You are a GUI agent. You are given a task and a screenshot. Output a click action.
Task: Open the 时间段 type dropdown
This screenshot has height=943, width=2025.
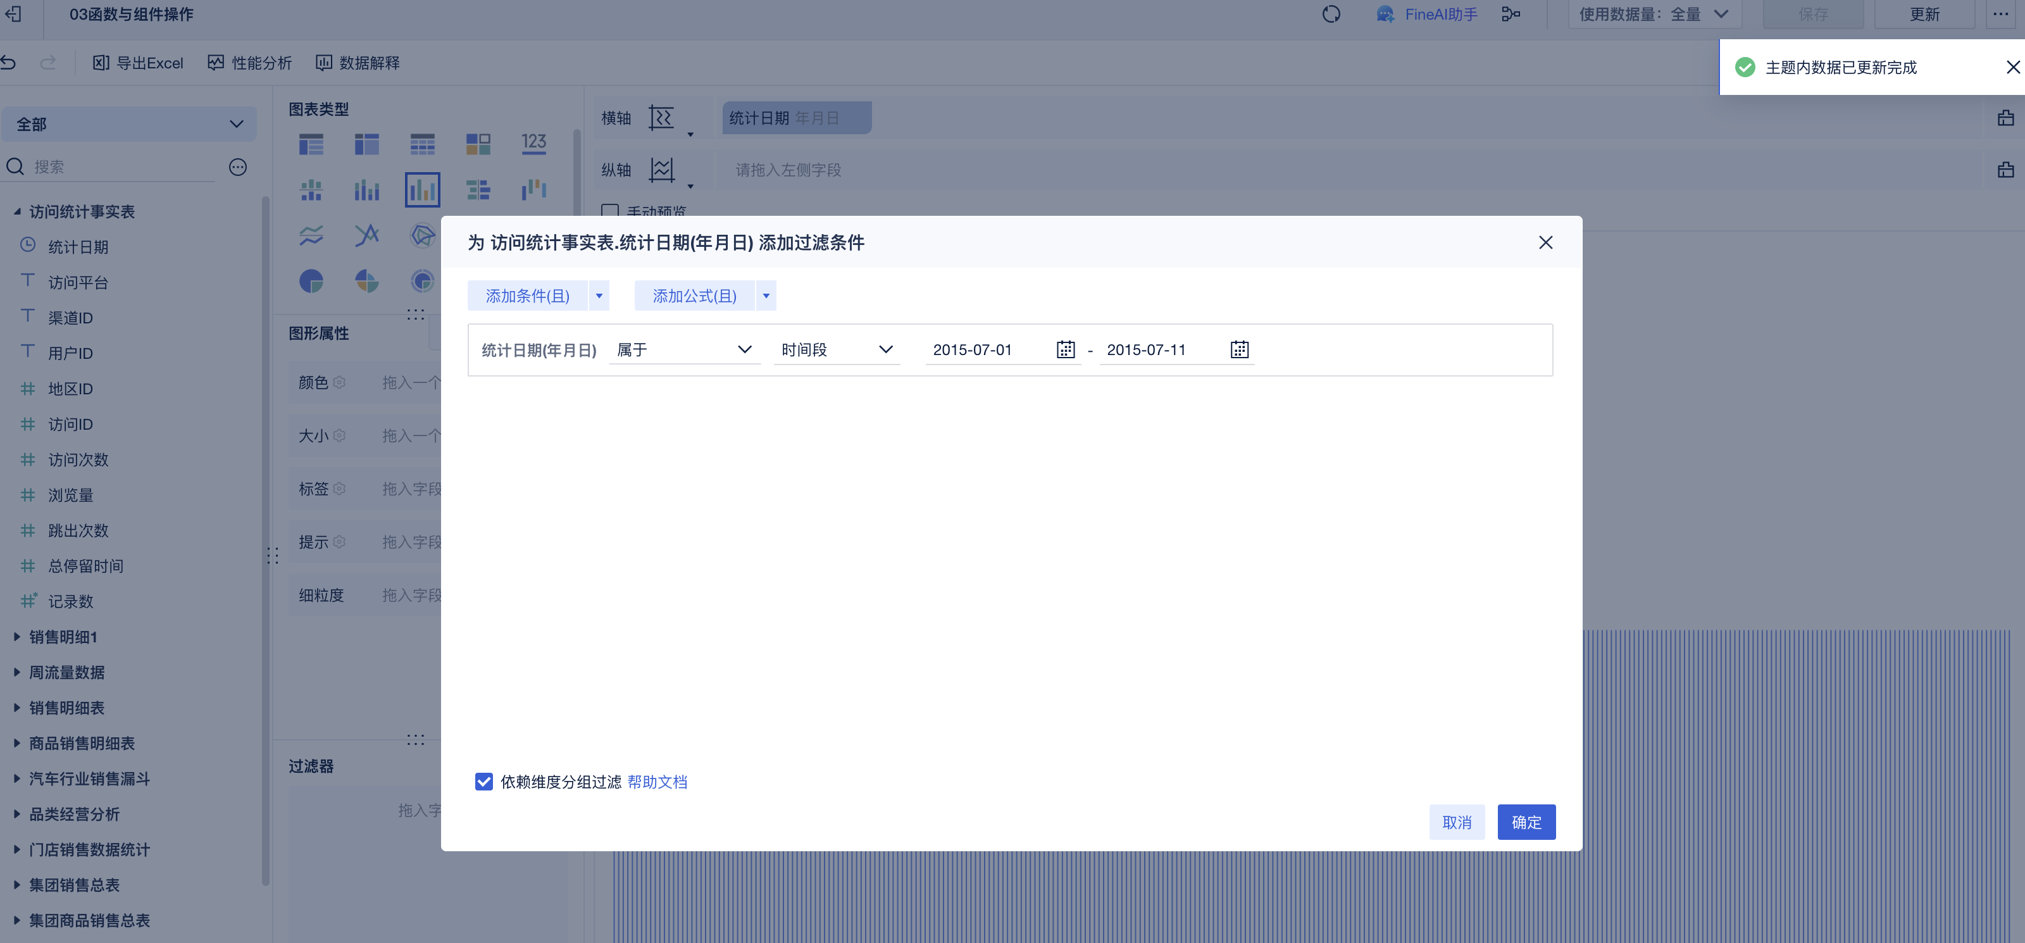(x=837, y=349)
